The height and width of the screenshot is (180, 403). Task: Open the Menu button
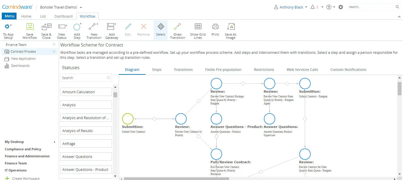click(9, 16)
